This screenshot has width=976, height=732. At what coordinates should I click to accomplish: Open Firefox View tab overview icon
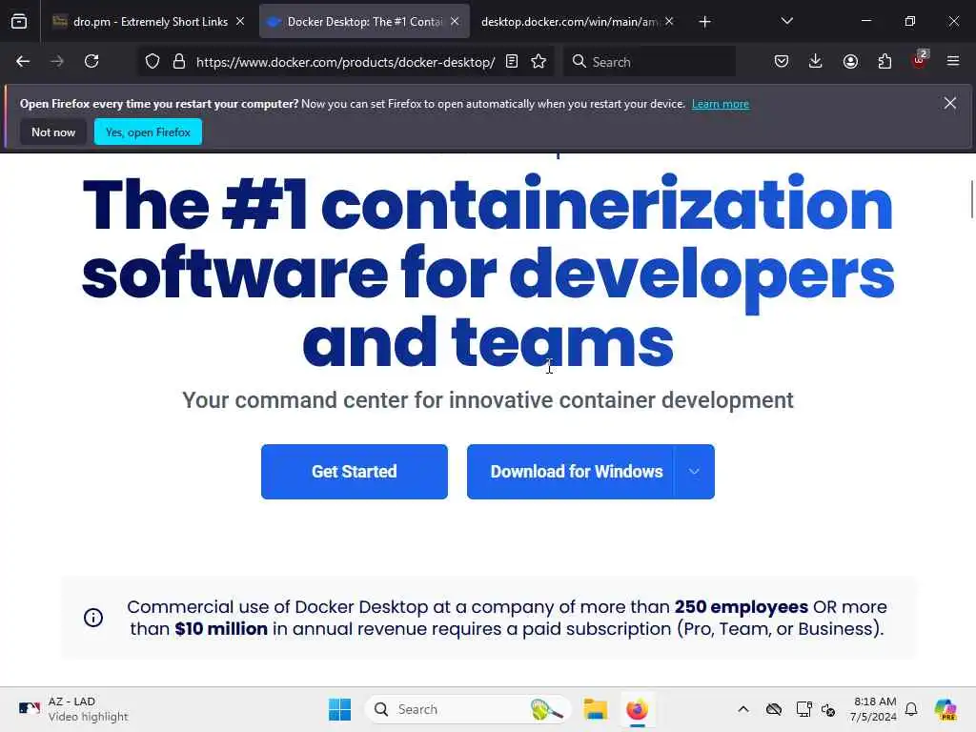[19, 22]
